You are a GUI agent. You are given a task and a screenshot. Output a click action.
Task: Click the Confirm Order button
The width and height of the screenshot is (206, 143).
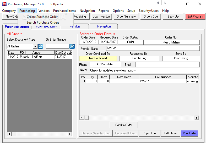coord(124,125)
